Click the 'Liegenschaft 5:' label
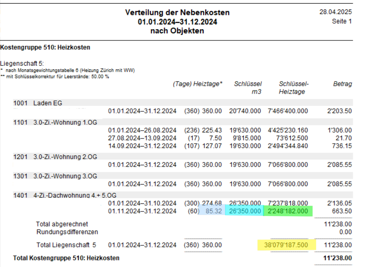The height and width of the screenshot is (267, 366). (22, 64)
